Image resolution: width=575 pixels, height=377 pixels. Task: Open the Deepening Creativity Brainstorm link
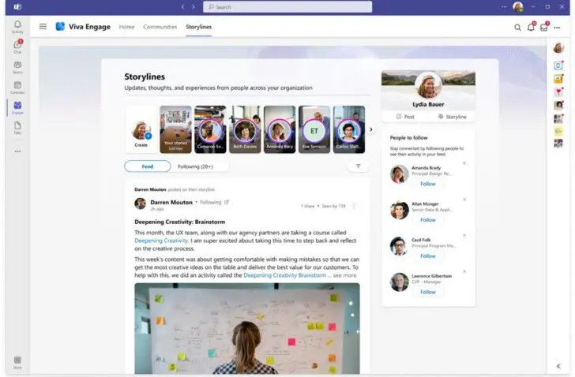click(284, 275)
